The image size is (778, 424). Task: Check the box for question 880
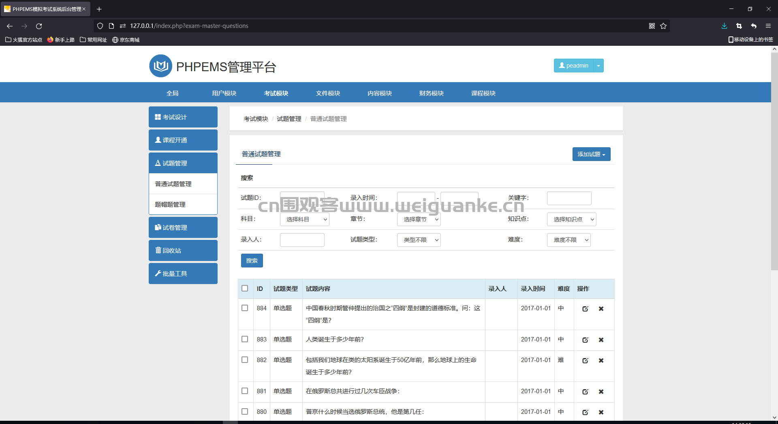point(245,411)
